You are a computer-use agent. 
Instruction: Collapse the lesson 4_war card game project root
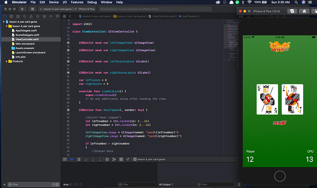pyautogui.click(x=3, y=22)
